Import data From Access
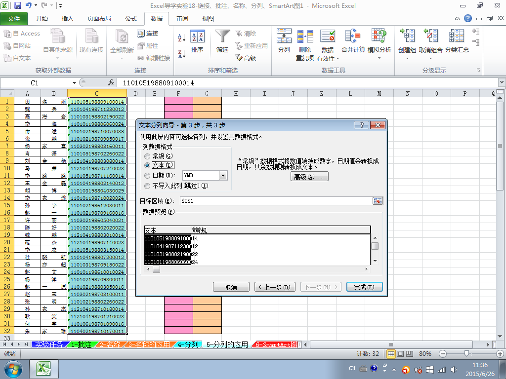The image size is (506, 379). 22,33
